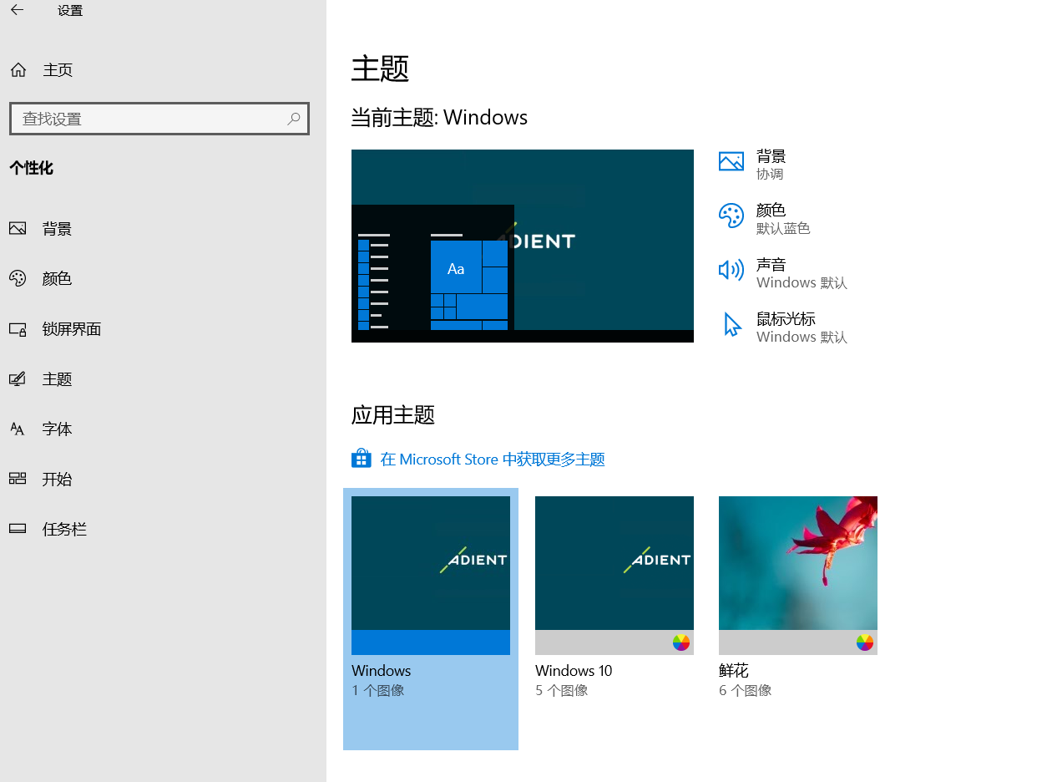Open the 颜色 sidebar menu item

[x=163, y=278]
